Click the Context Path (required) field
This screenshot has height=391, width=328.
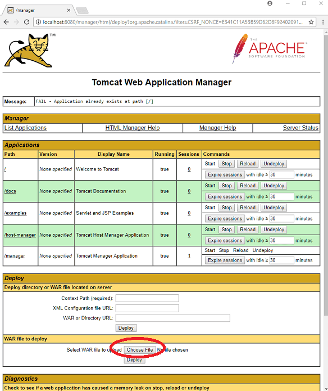point(147,298)
